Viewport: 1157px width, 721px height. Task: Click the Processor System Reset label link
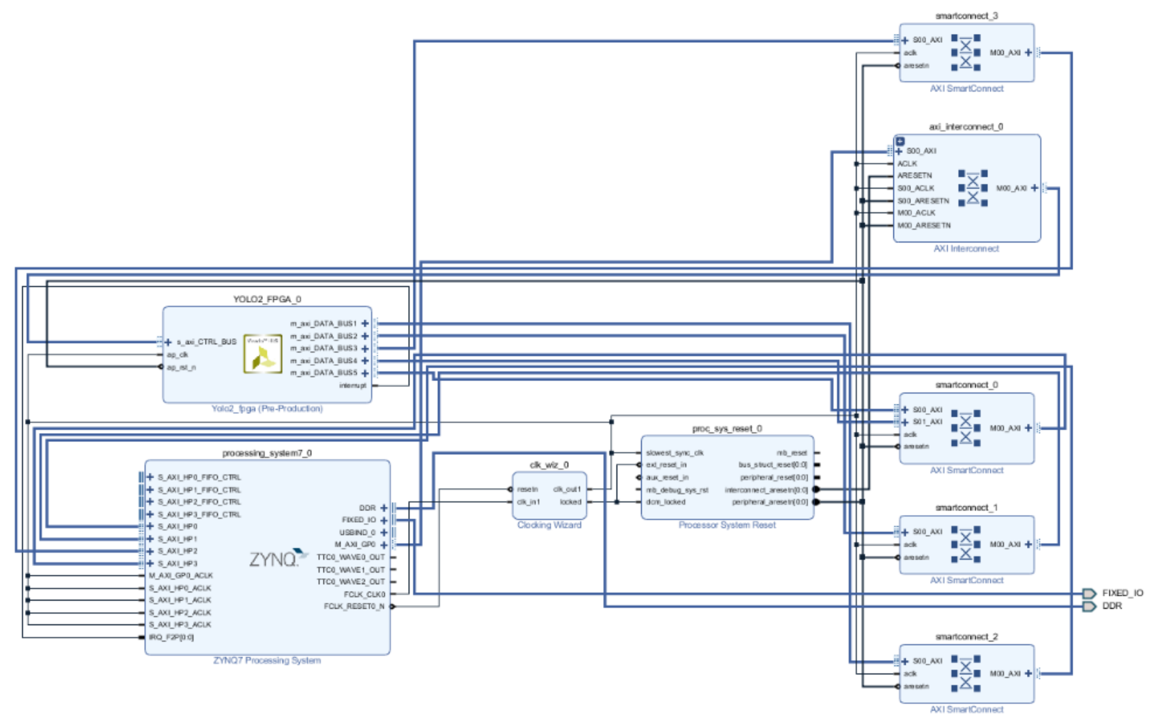click(x=727, y=525)
